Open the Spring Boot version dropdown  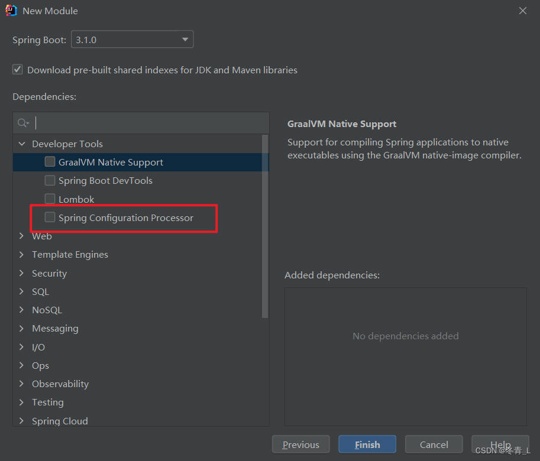pyautogui.click(x=184, y=39)
